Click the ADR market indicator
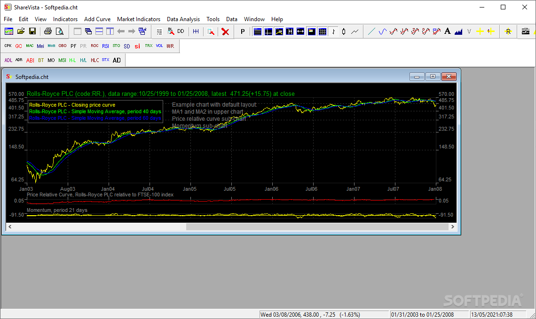The image size is (536, 319). 19,60
